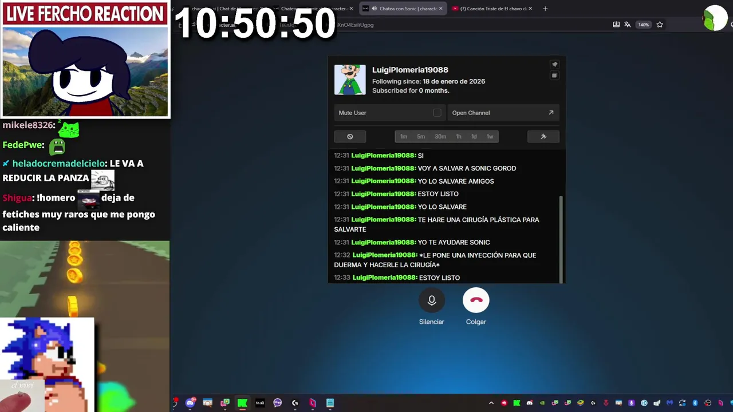Close the 'Chatea con Sonic' tab
Screen dimensions: 733x412
(x=441, y=9)
